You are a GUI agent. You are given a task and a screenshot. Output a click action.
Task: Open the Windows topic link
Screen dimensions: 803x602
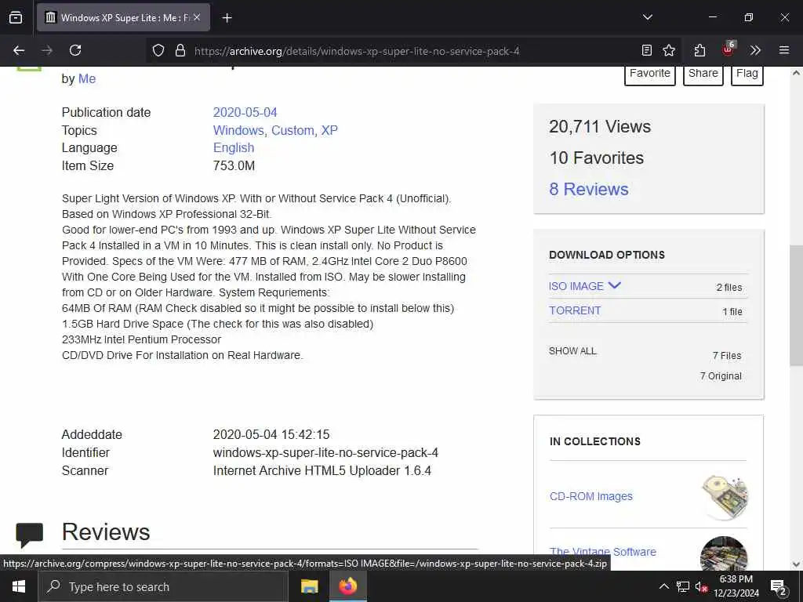pos(238,130)
